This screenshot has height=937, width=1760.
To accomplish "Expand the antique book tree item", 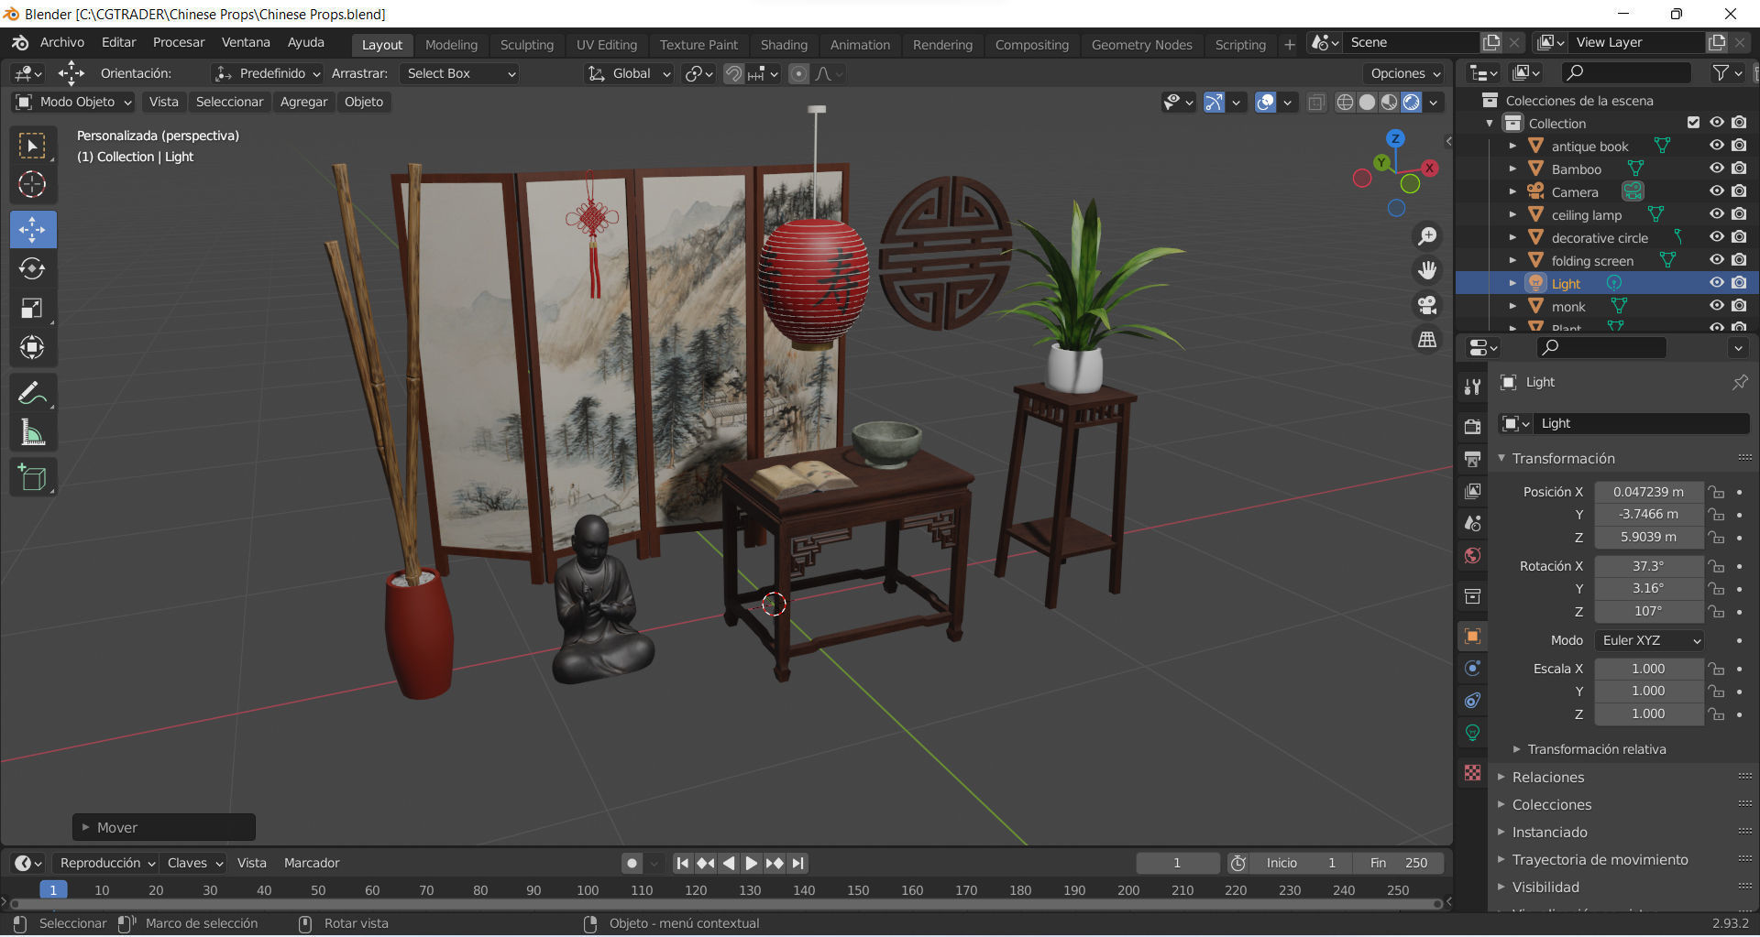I will tap(1512, 146).
